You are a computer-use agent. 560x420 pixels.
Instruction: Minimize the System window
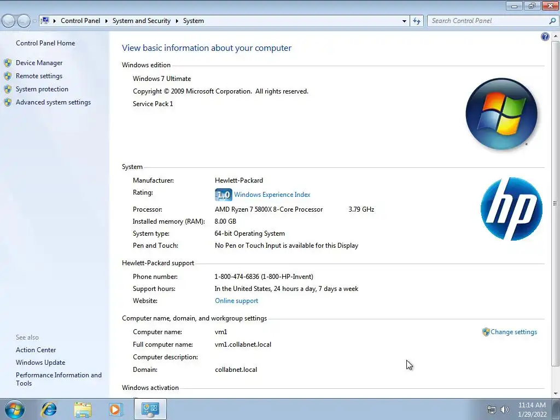point(514,5)
